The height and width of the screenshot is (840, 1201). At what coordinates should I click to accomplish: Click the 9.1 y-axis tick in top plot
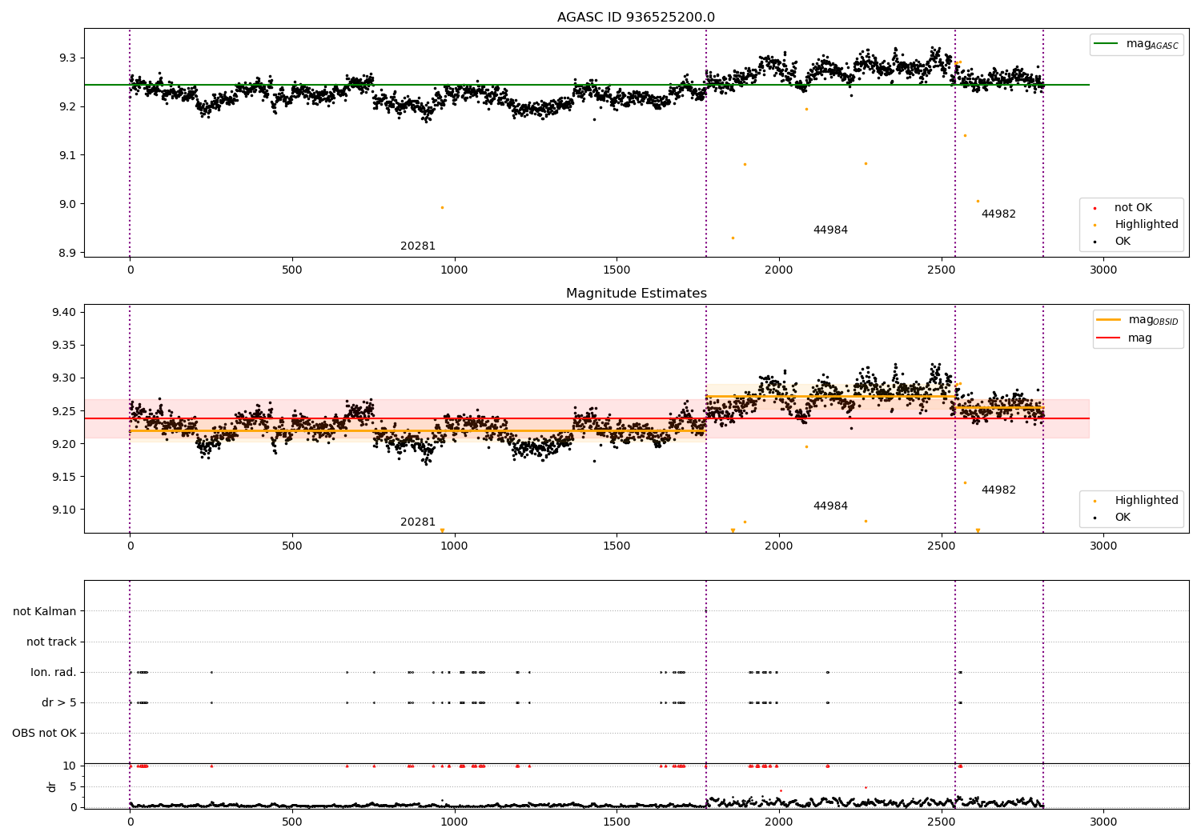click(67, 156)
